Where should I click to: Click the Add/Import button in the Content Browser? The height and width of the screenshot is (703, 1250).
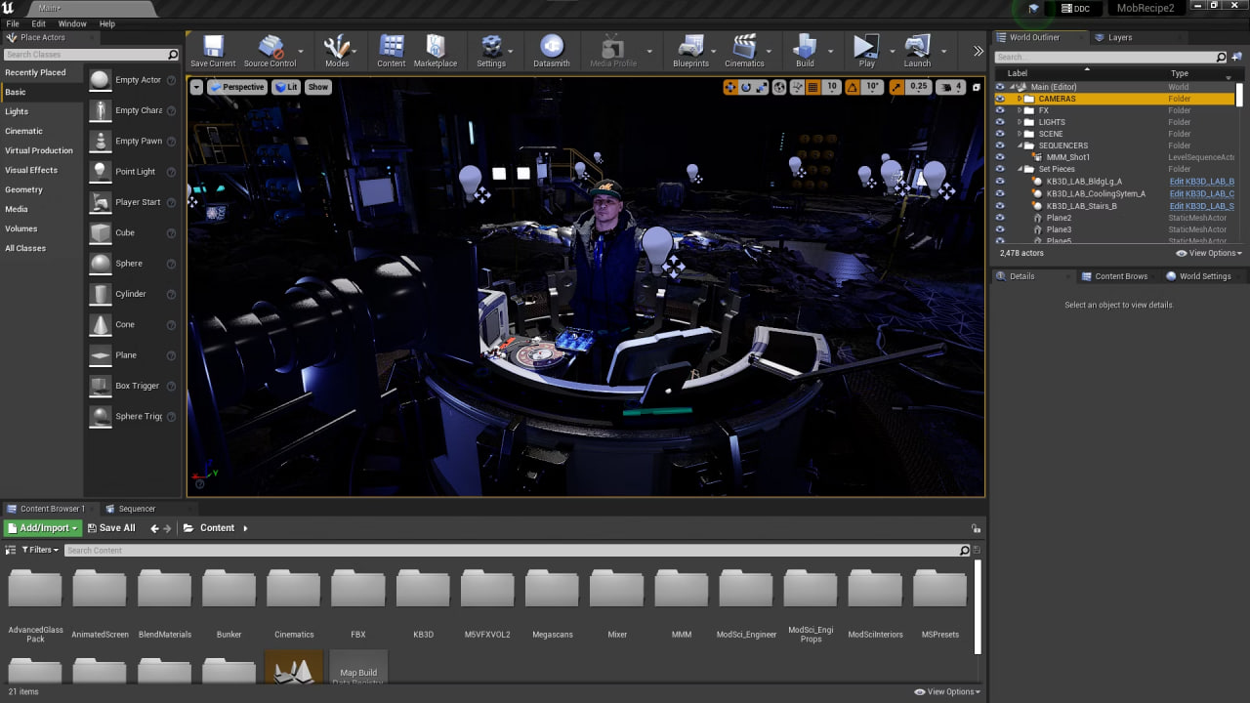(x=41, y=527)
